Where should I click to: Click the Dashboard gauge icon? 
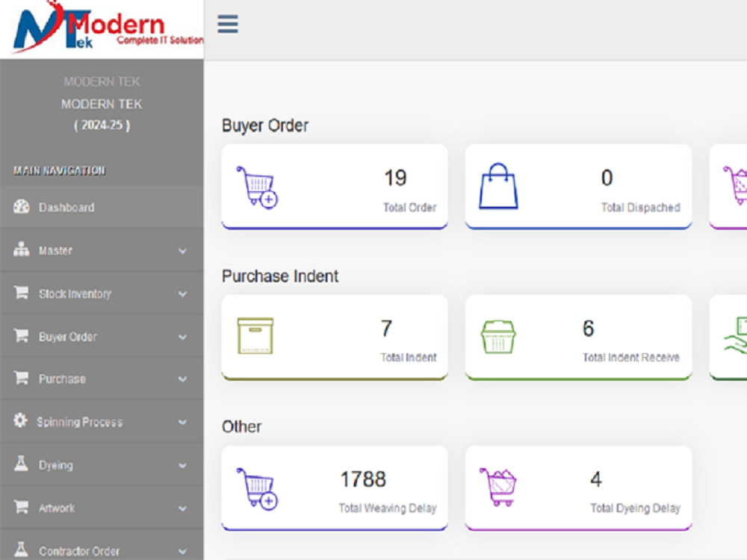21,207
